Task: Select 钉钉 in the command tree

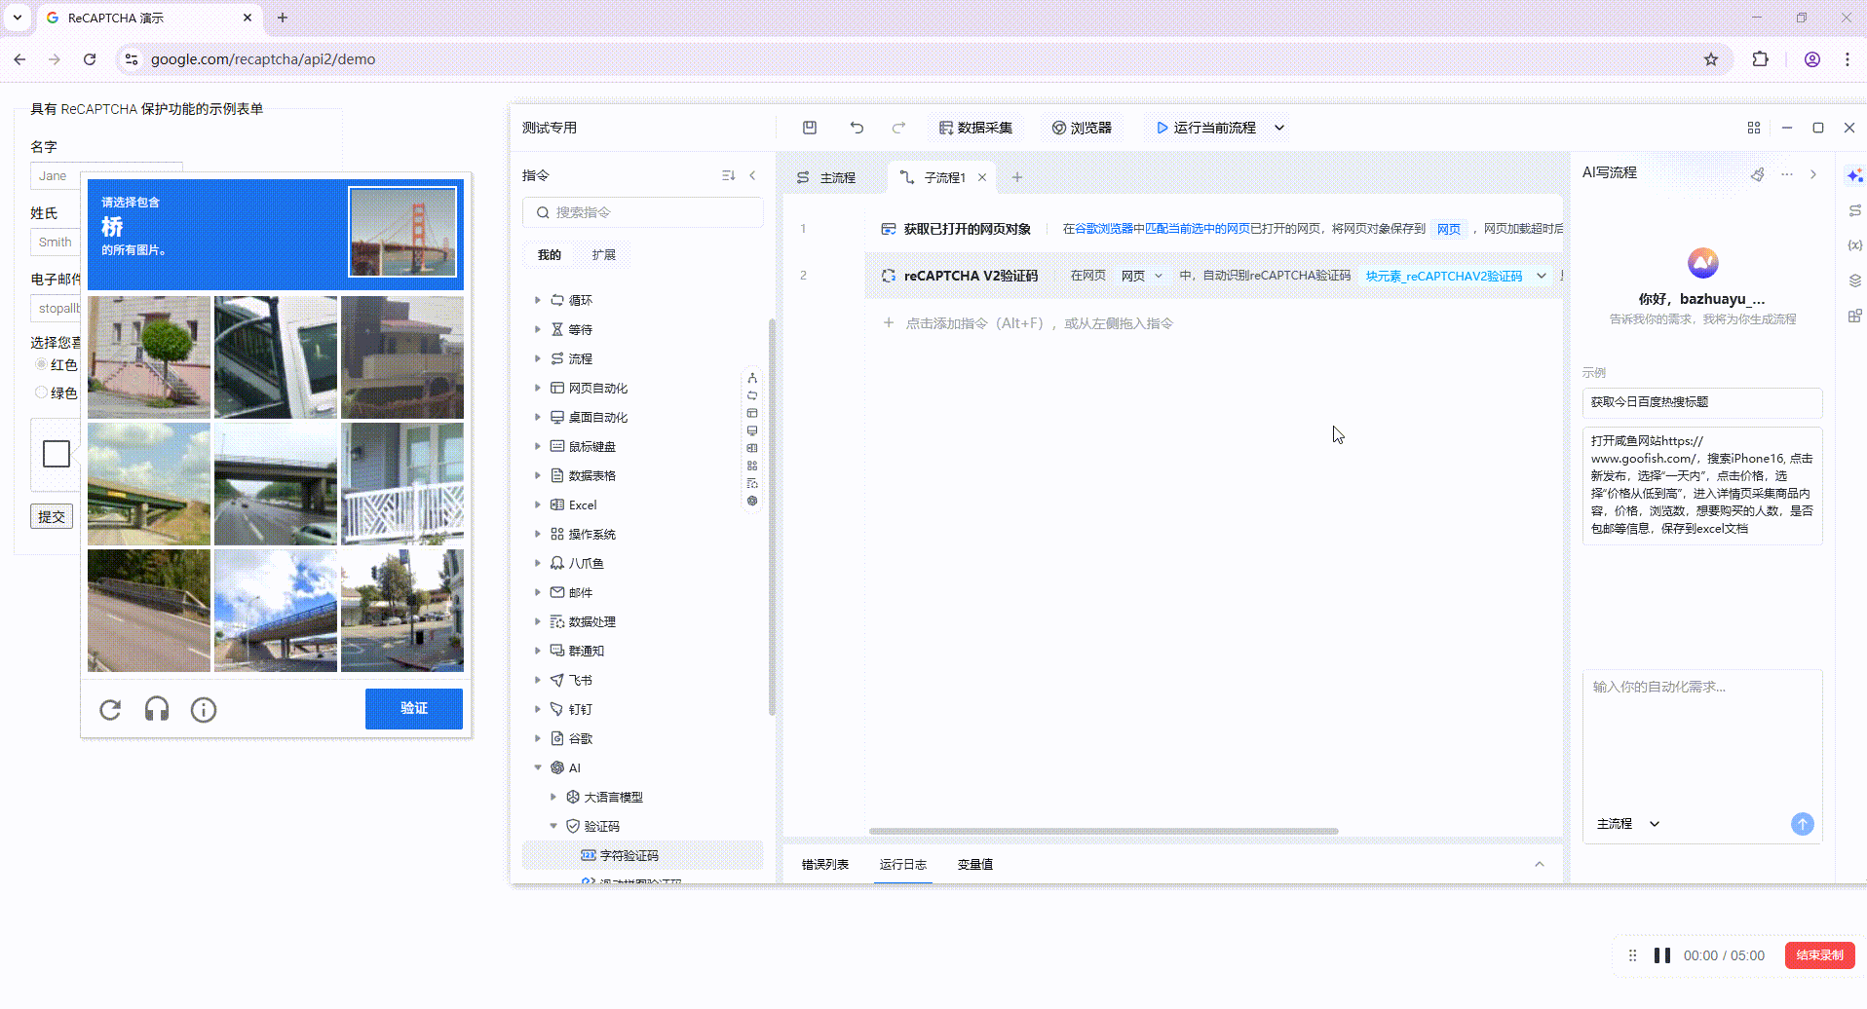Action: (x=581, y=709)
